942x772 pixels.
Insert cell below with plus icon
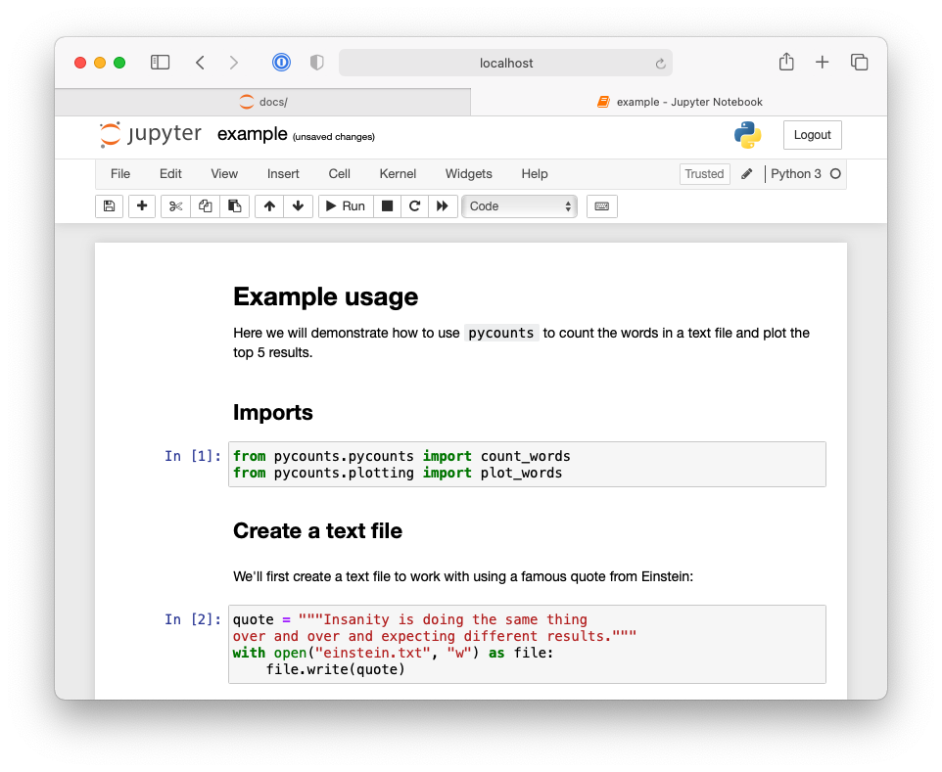pyautogui.click(x=142, y=206)
